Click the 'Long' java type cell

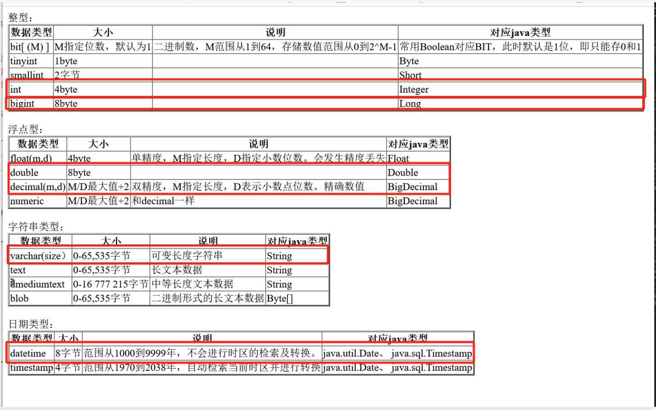pyautogui.click(x=520, y=103)
